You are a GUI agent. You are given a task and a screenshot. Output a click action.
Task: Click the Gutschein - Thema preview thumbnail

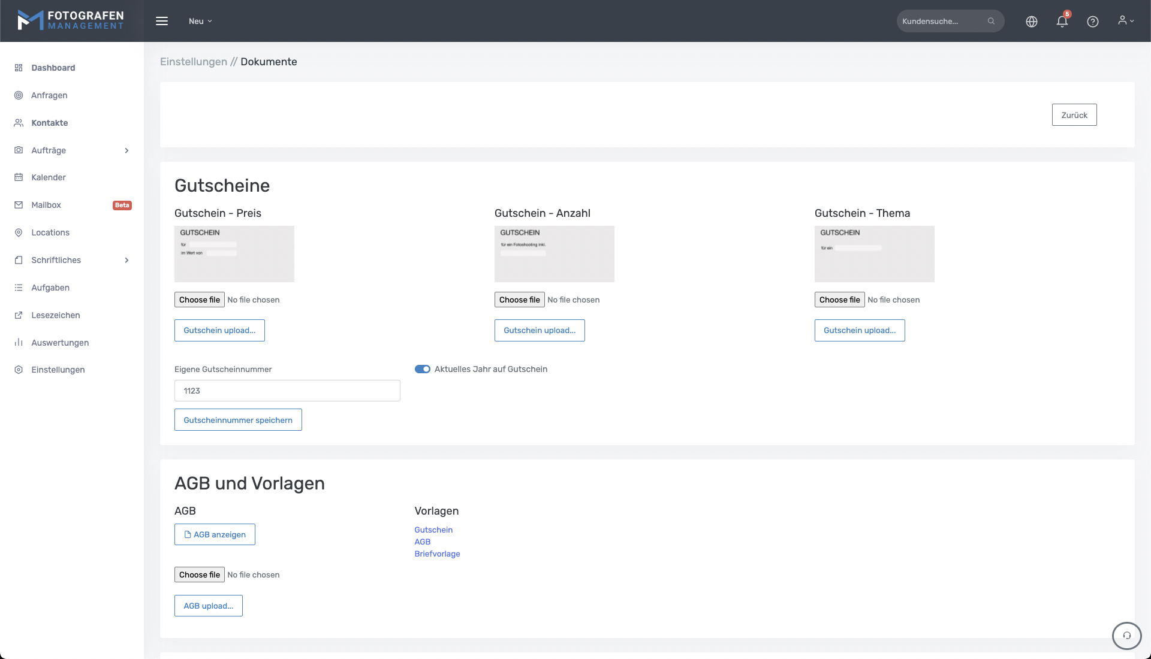point(874,254)
